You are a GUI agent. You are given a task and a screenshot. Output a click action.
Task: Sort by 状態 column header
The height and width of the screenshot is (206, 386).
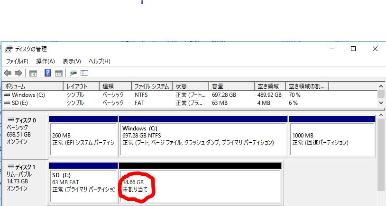click(x=191, y=86)
